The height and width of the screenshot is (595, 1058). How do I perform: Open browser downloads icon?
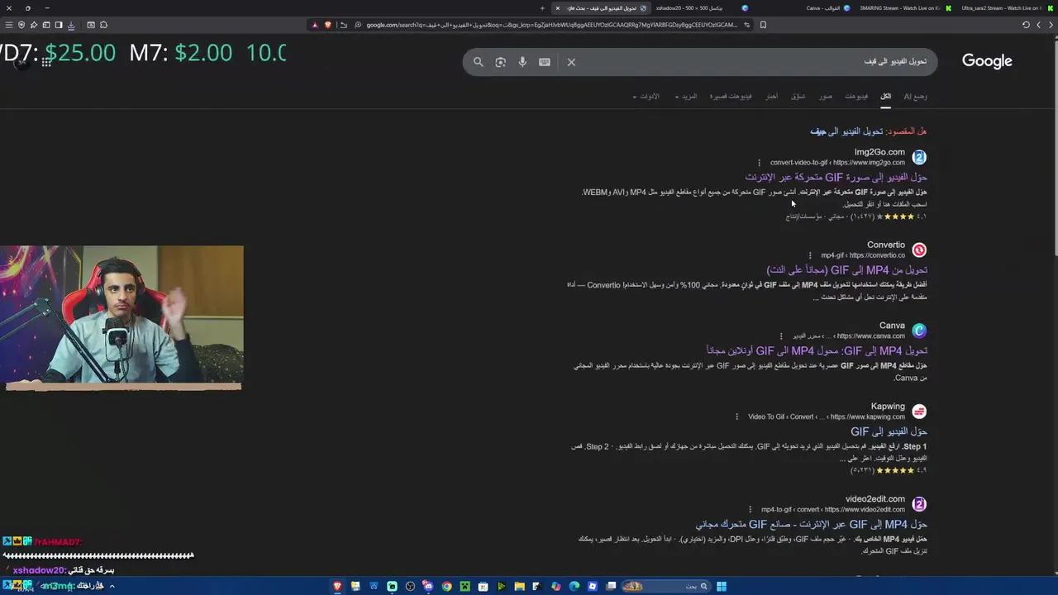tap(71, 25)
